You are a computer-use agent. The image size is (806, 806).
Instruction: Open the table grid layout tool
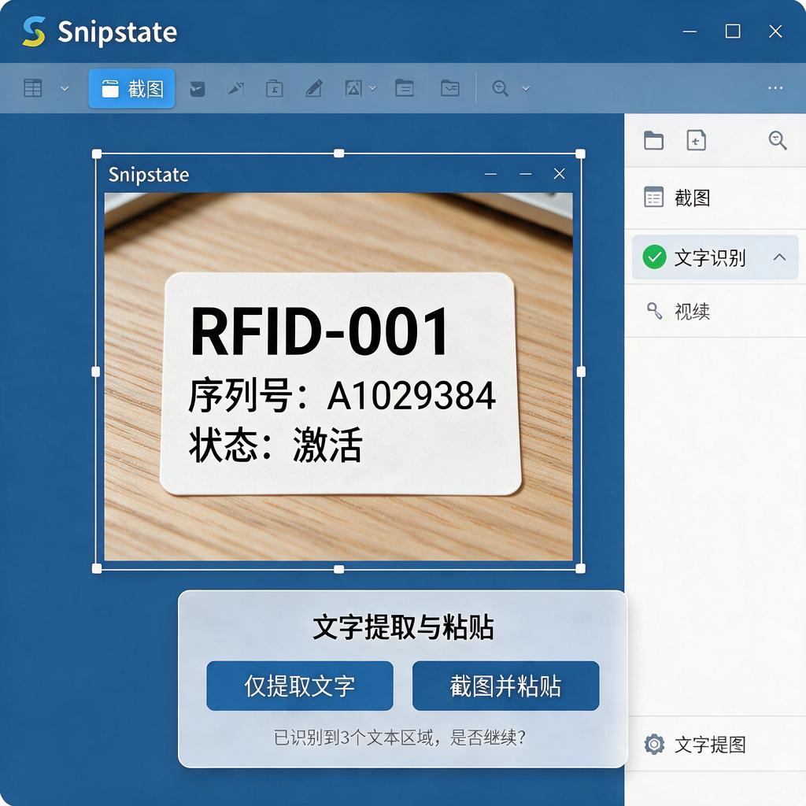pyautogui.click(x=33, y=88)
